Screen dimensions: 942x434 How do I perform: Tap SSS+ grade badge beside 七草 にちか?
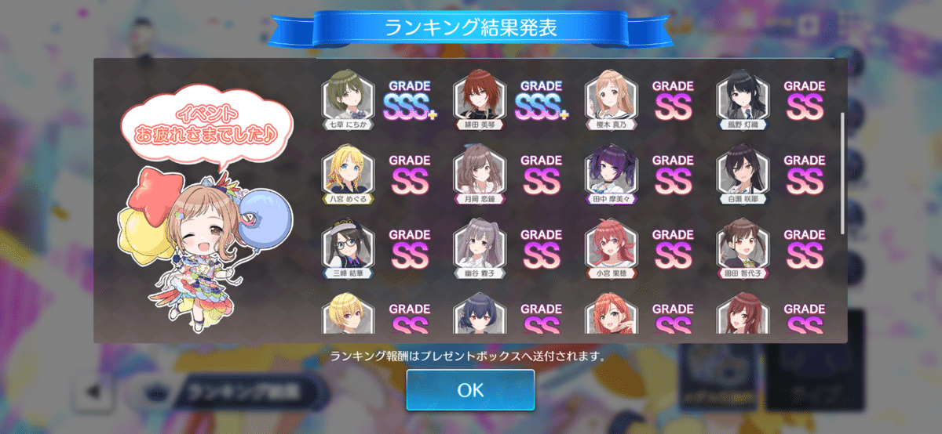coord(410,101)
